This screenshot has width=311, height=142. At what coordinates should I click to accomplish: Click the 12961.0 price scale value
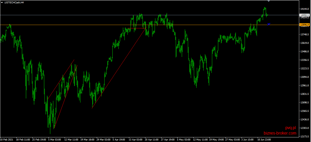304,86
